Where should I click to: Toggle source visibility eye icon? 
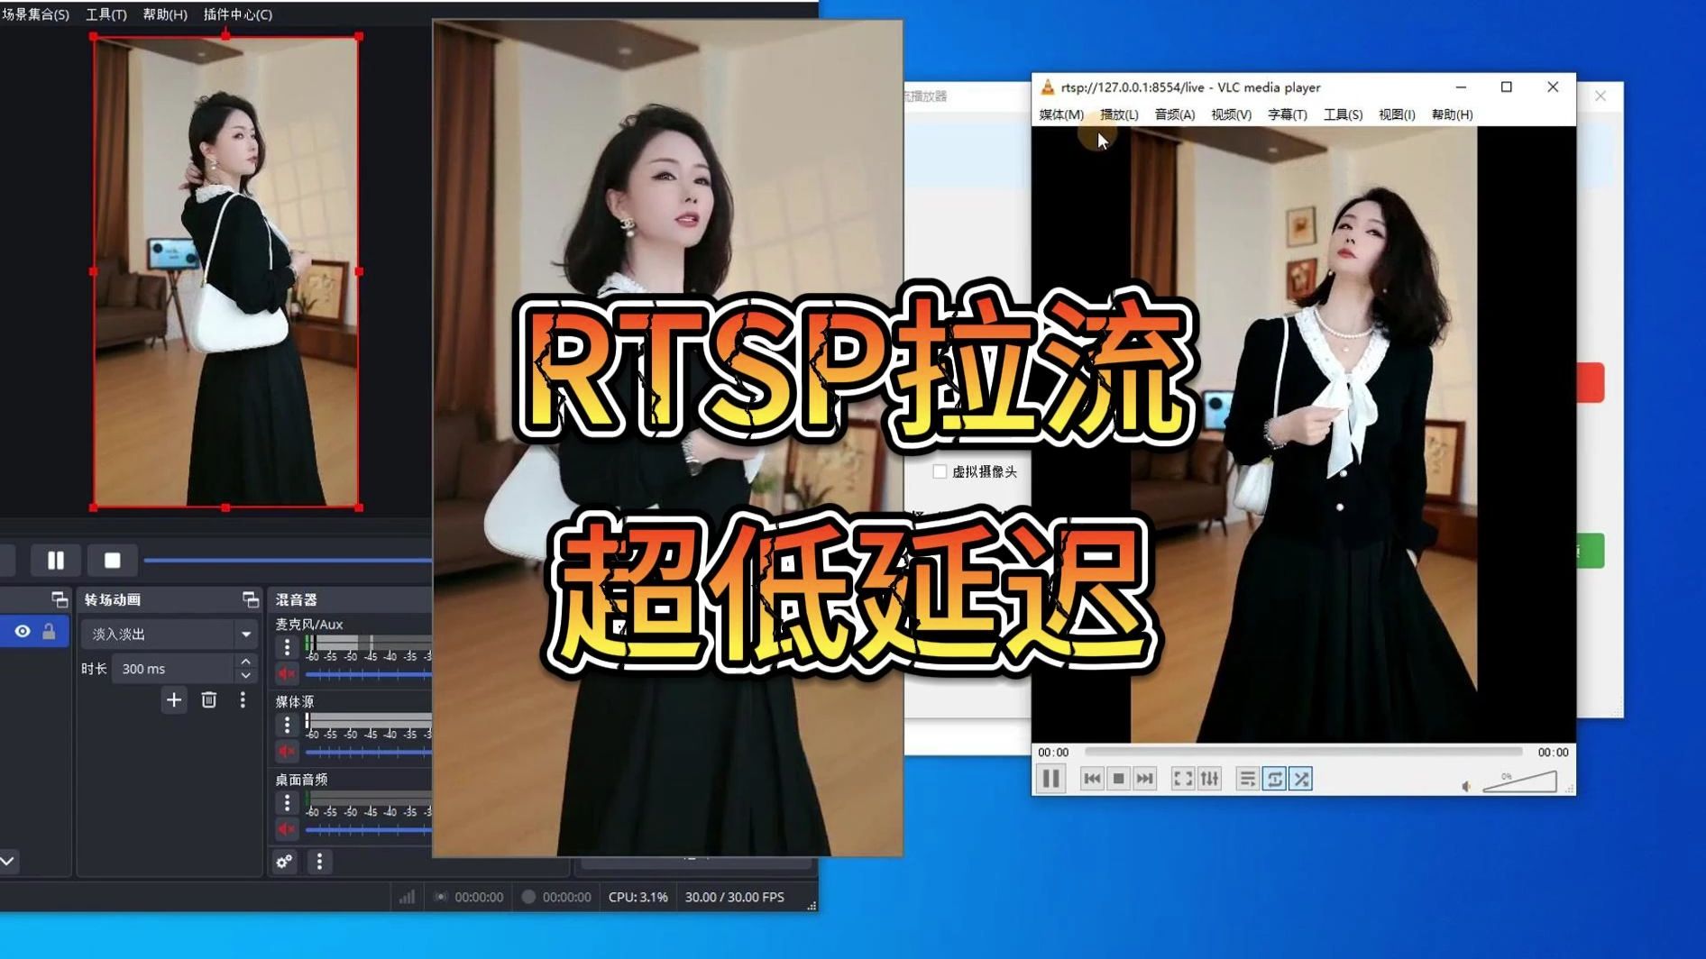pyautogui.click(x=23, y=632)
